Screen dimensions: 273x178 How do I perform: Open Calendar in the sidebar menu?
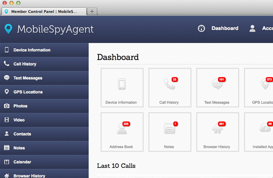pos(44,162)
